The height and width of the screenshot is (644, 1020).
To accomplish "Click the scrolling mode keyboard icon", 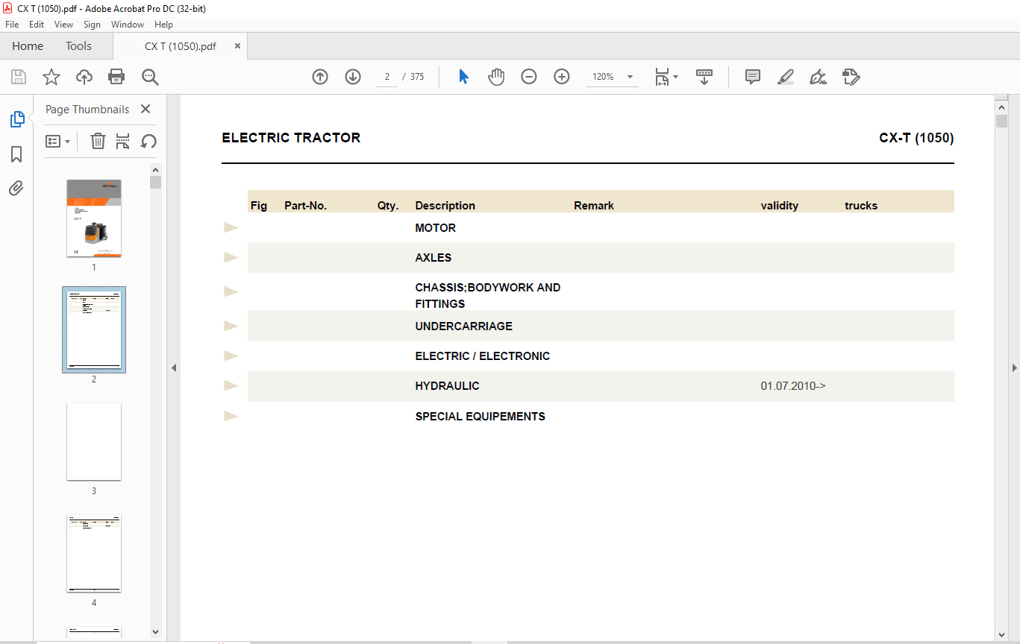I will point(704,77).
